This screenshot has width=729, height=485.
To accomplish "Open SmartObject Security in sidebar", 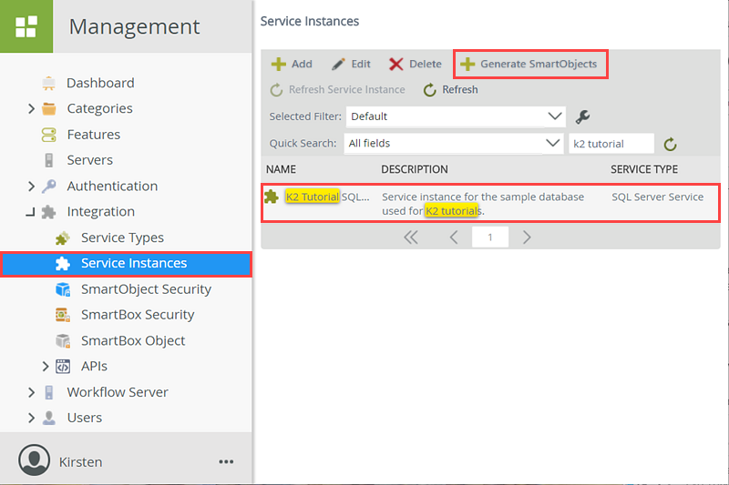I will point(145,289).
